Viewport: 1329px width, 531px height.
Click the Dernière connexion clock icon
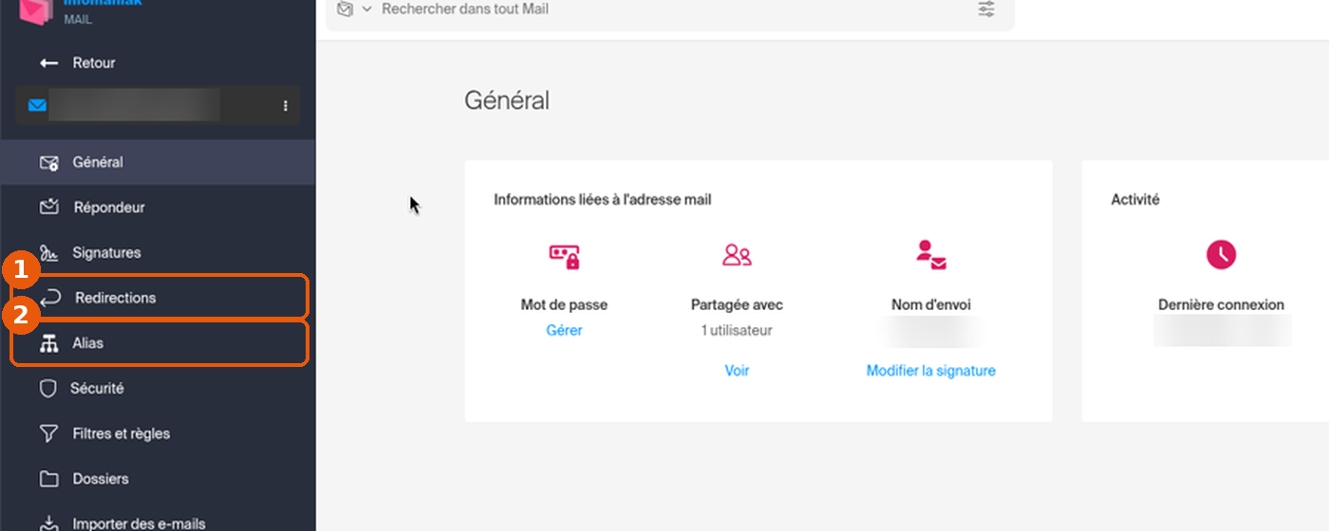click(x=1221, y=254)
